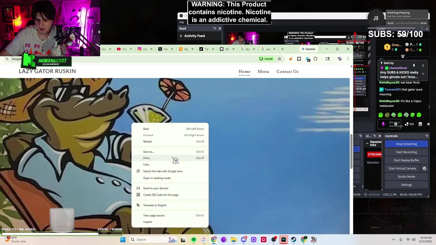Image resolution: width=436 pixels, height=245 pixels.
Task: Open Spotify from the taskbar
Action: [193, 240]
